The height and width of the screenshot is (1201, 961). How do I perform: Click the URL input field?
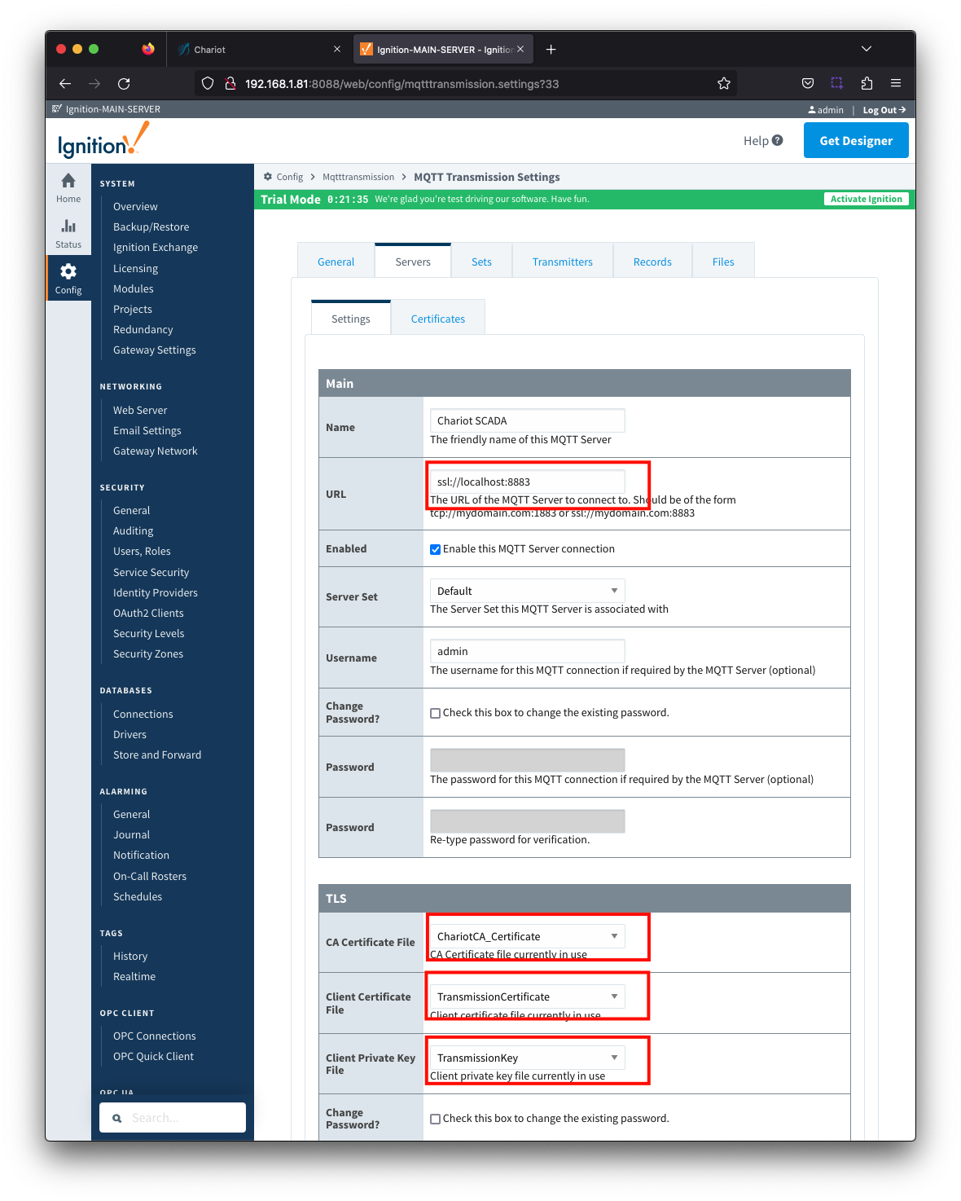point(528,482)
